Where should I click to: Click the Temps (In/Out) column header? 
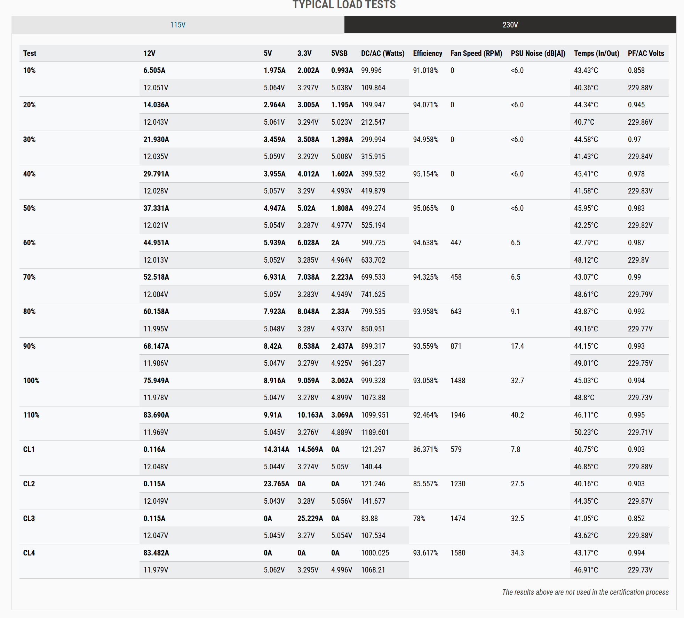(596, 53)
